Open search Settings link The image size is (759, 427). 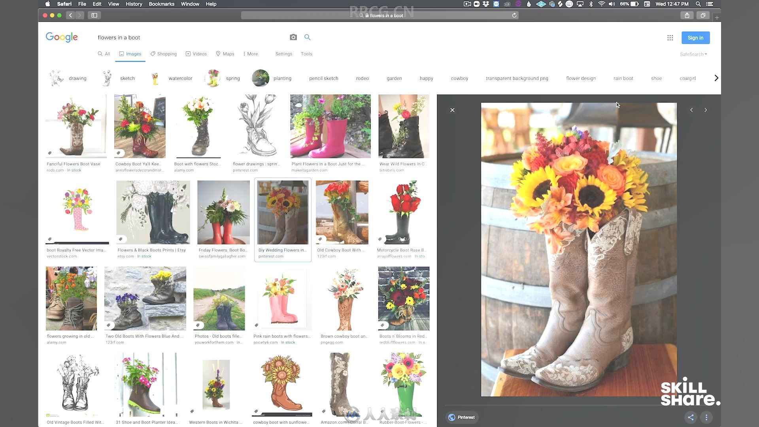coord(283,54)
